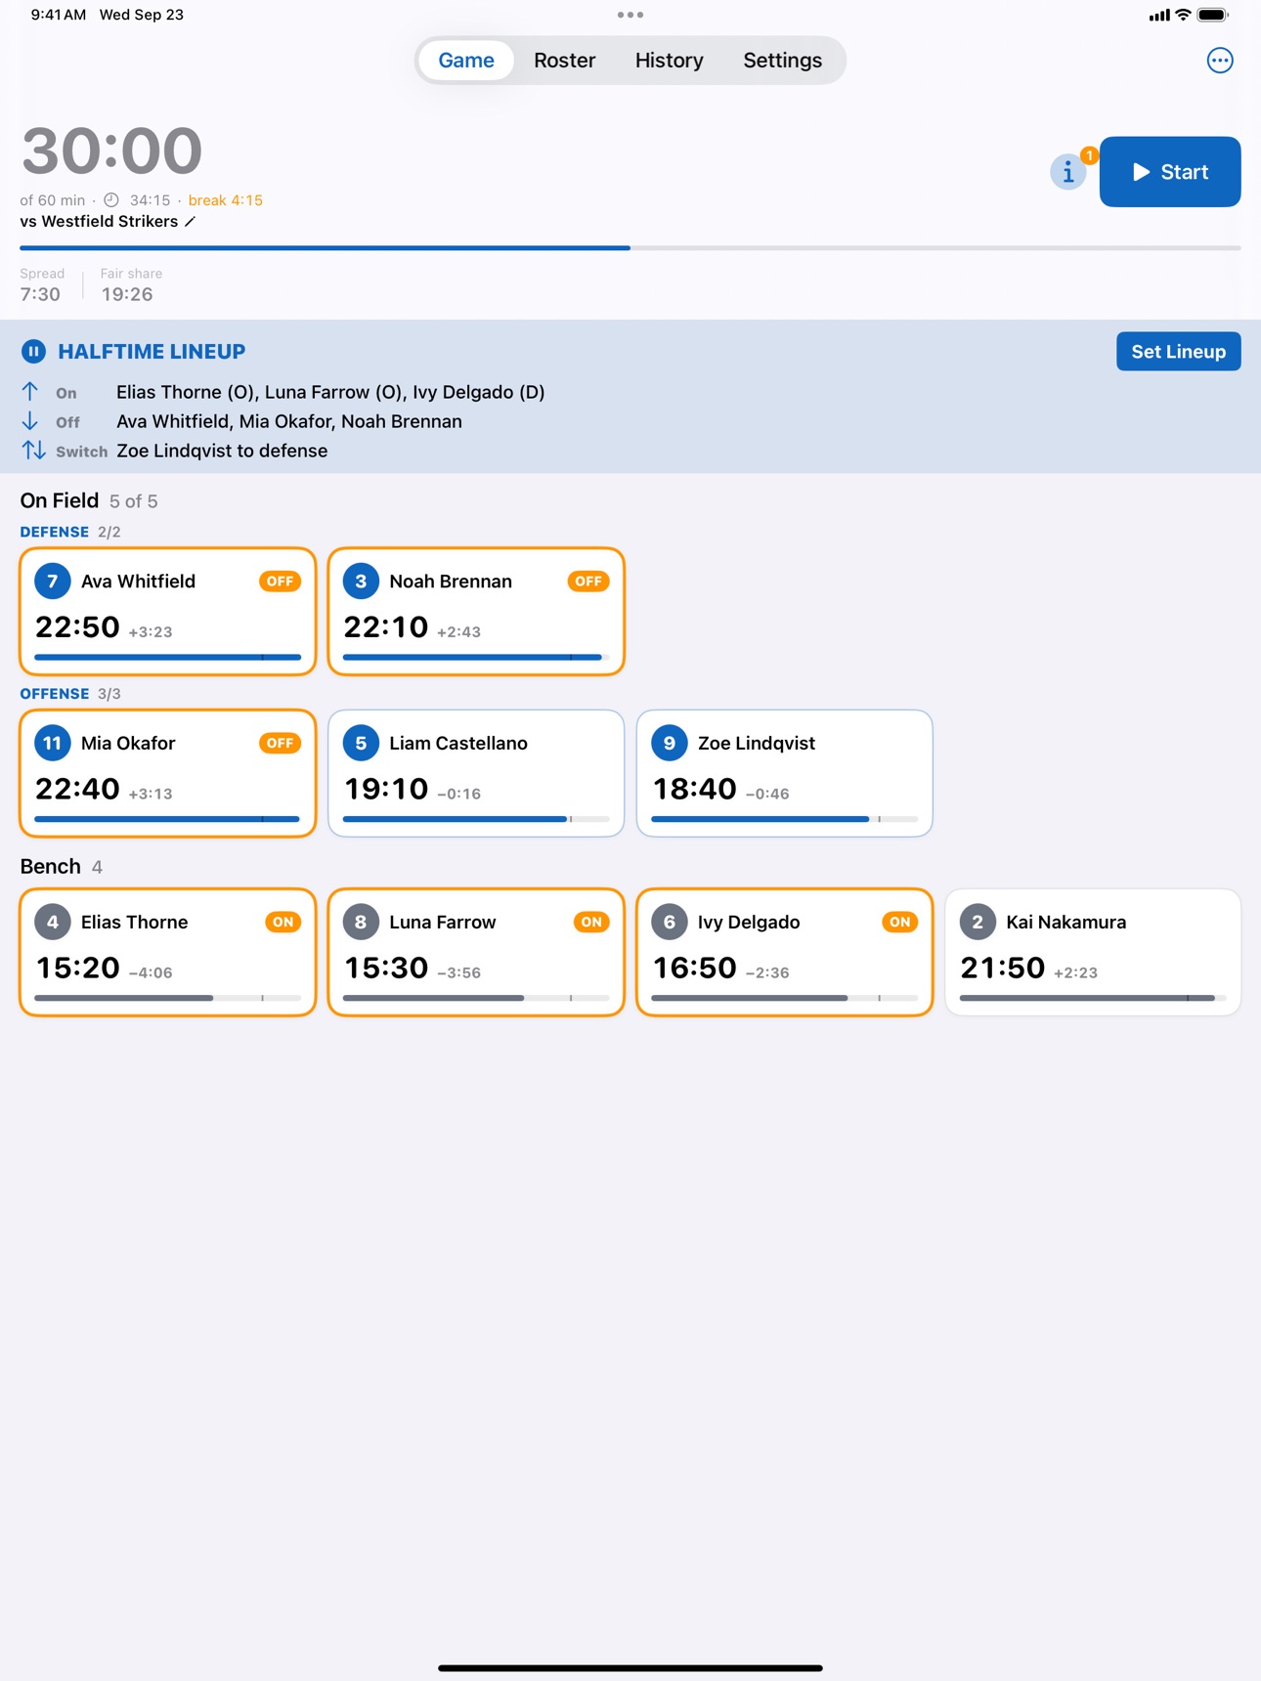
Task: Tap the jersey number 9 badge
Action: 670,743
